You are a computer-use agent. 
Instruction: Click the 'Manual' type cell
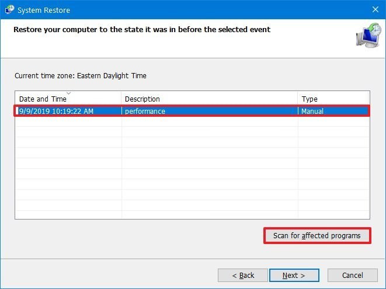click(x=312, y=111)
